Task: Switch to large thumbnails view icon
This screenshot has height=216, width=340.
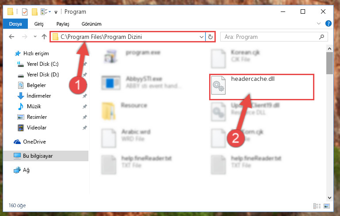Action: 327,206
